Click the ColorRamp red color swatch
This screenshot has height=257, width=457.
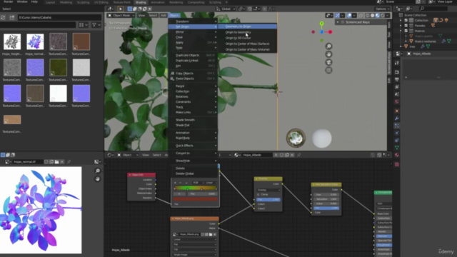pos(195,199)
